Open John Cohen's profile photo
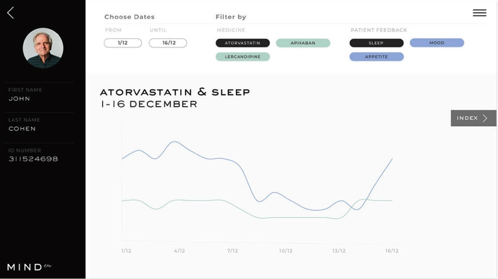 pos(43,48)
